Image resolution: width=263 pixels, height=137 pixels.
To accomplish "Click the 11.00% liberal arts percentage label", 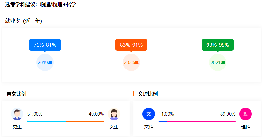I will pyautogui.click(x=166, y=114).
